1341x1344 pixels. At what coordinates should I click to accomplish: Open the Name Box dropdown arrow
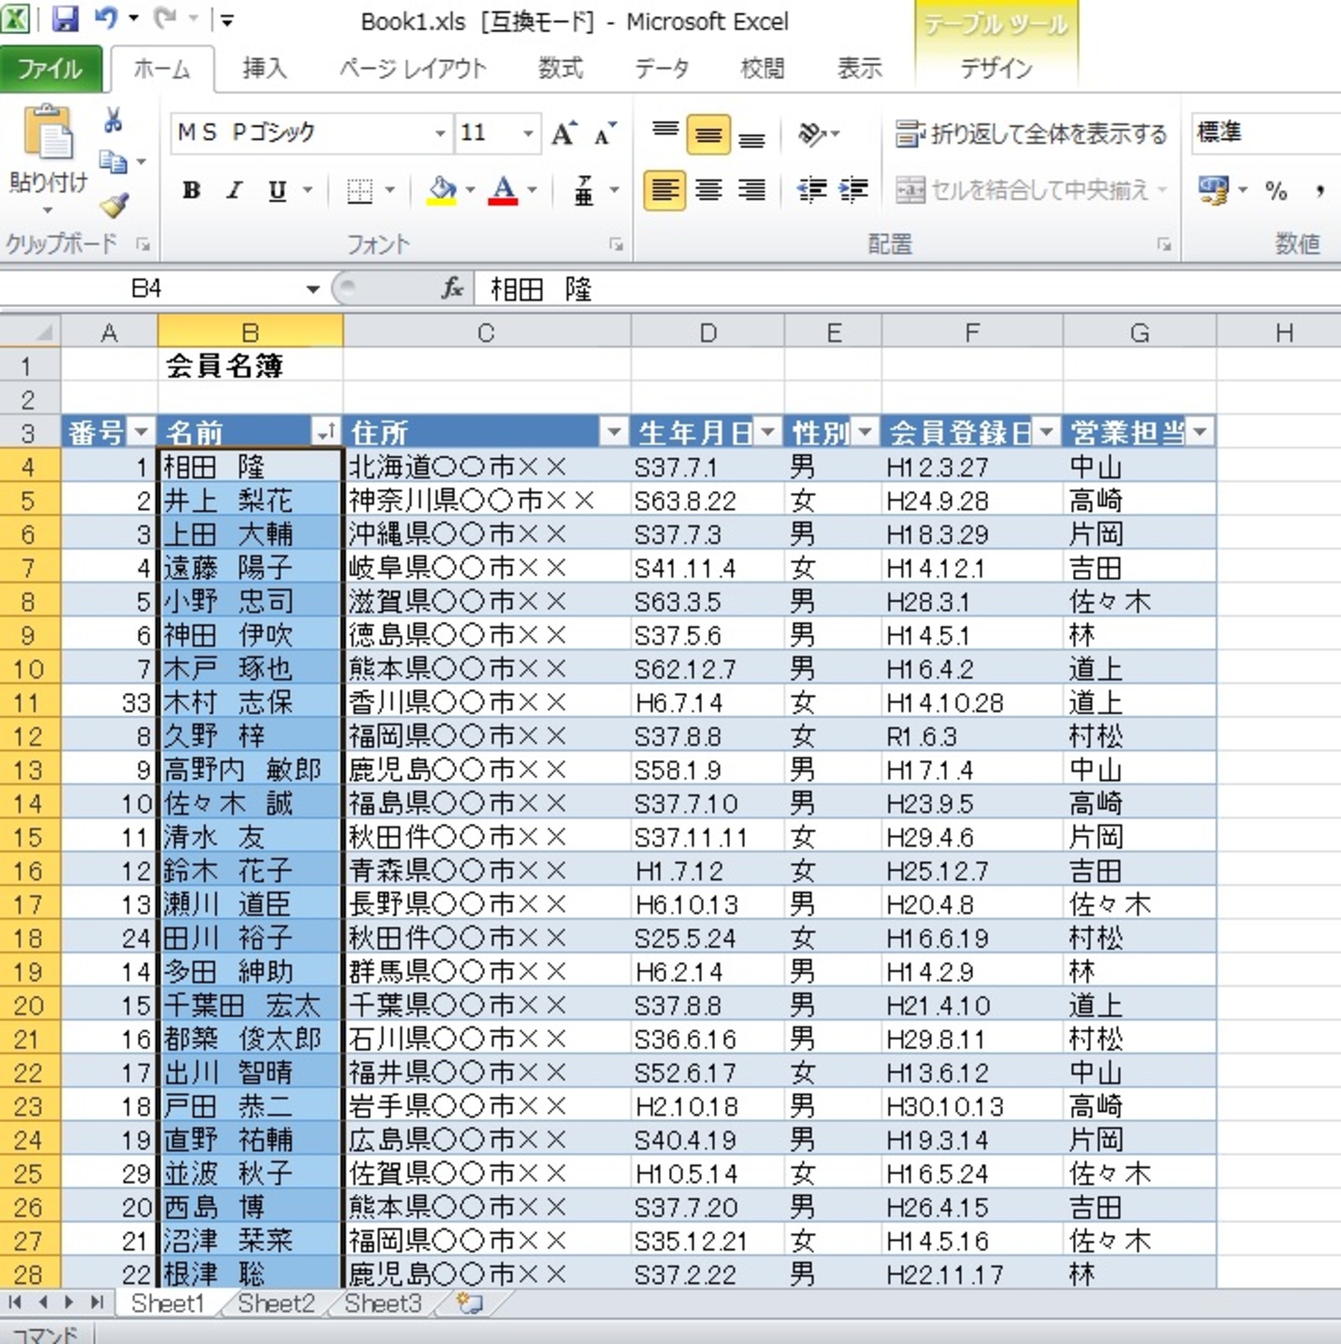313,289
